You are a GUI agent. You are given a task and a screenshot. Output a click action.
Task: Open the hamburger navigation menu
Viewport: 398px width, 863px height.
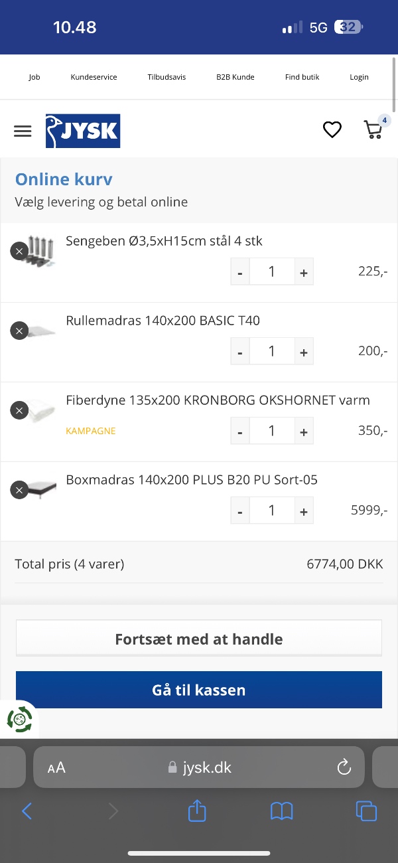pyautogui.click(x=23, y=131)
